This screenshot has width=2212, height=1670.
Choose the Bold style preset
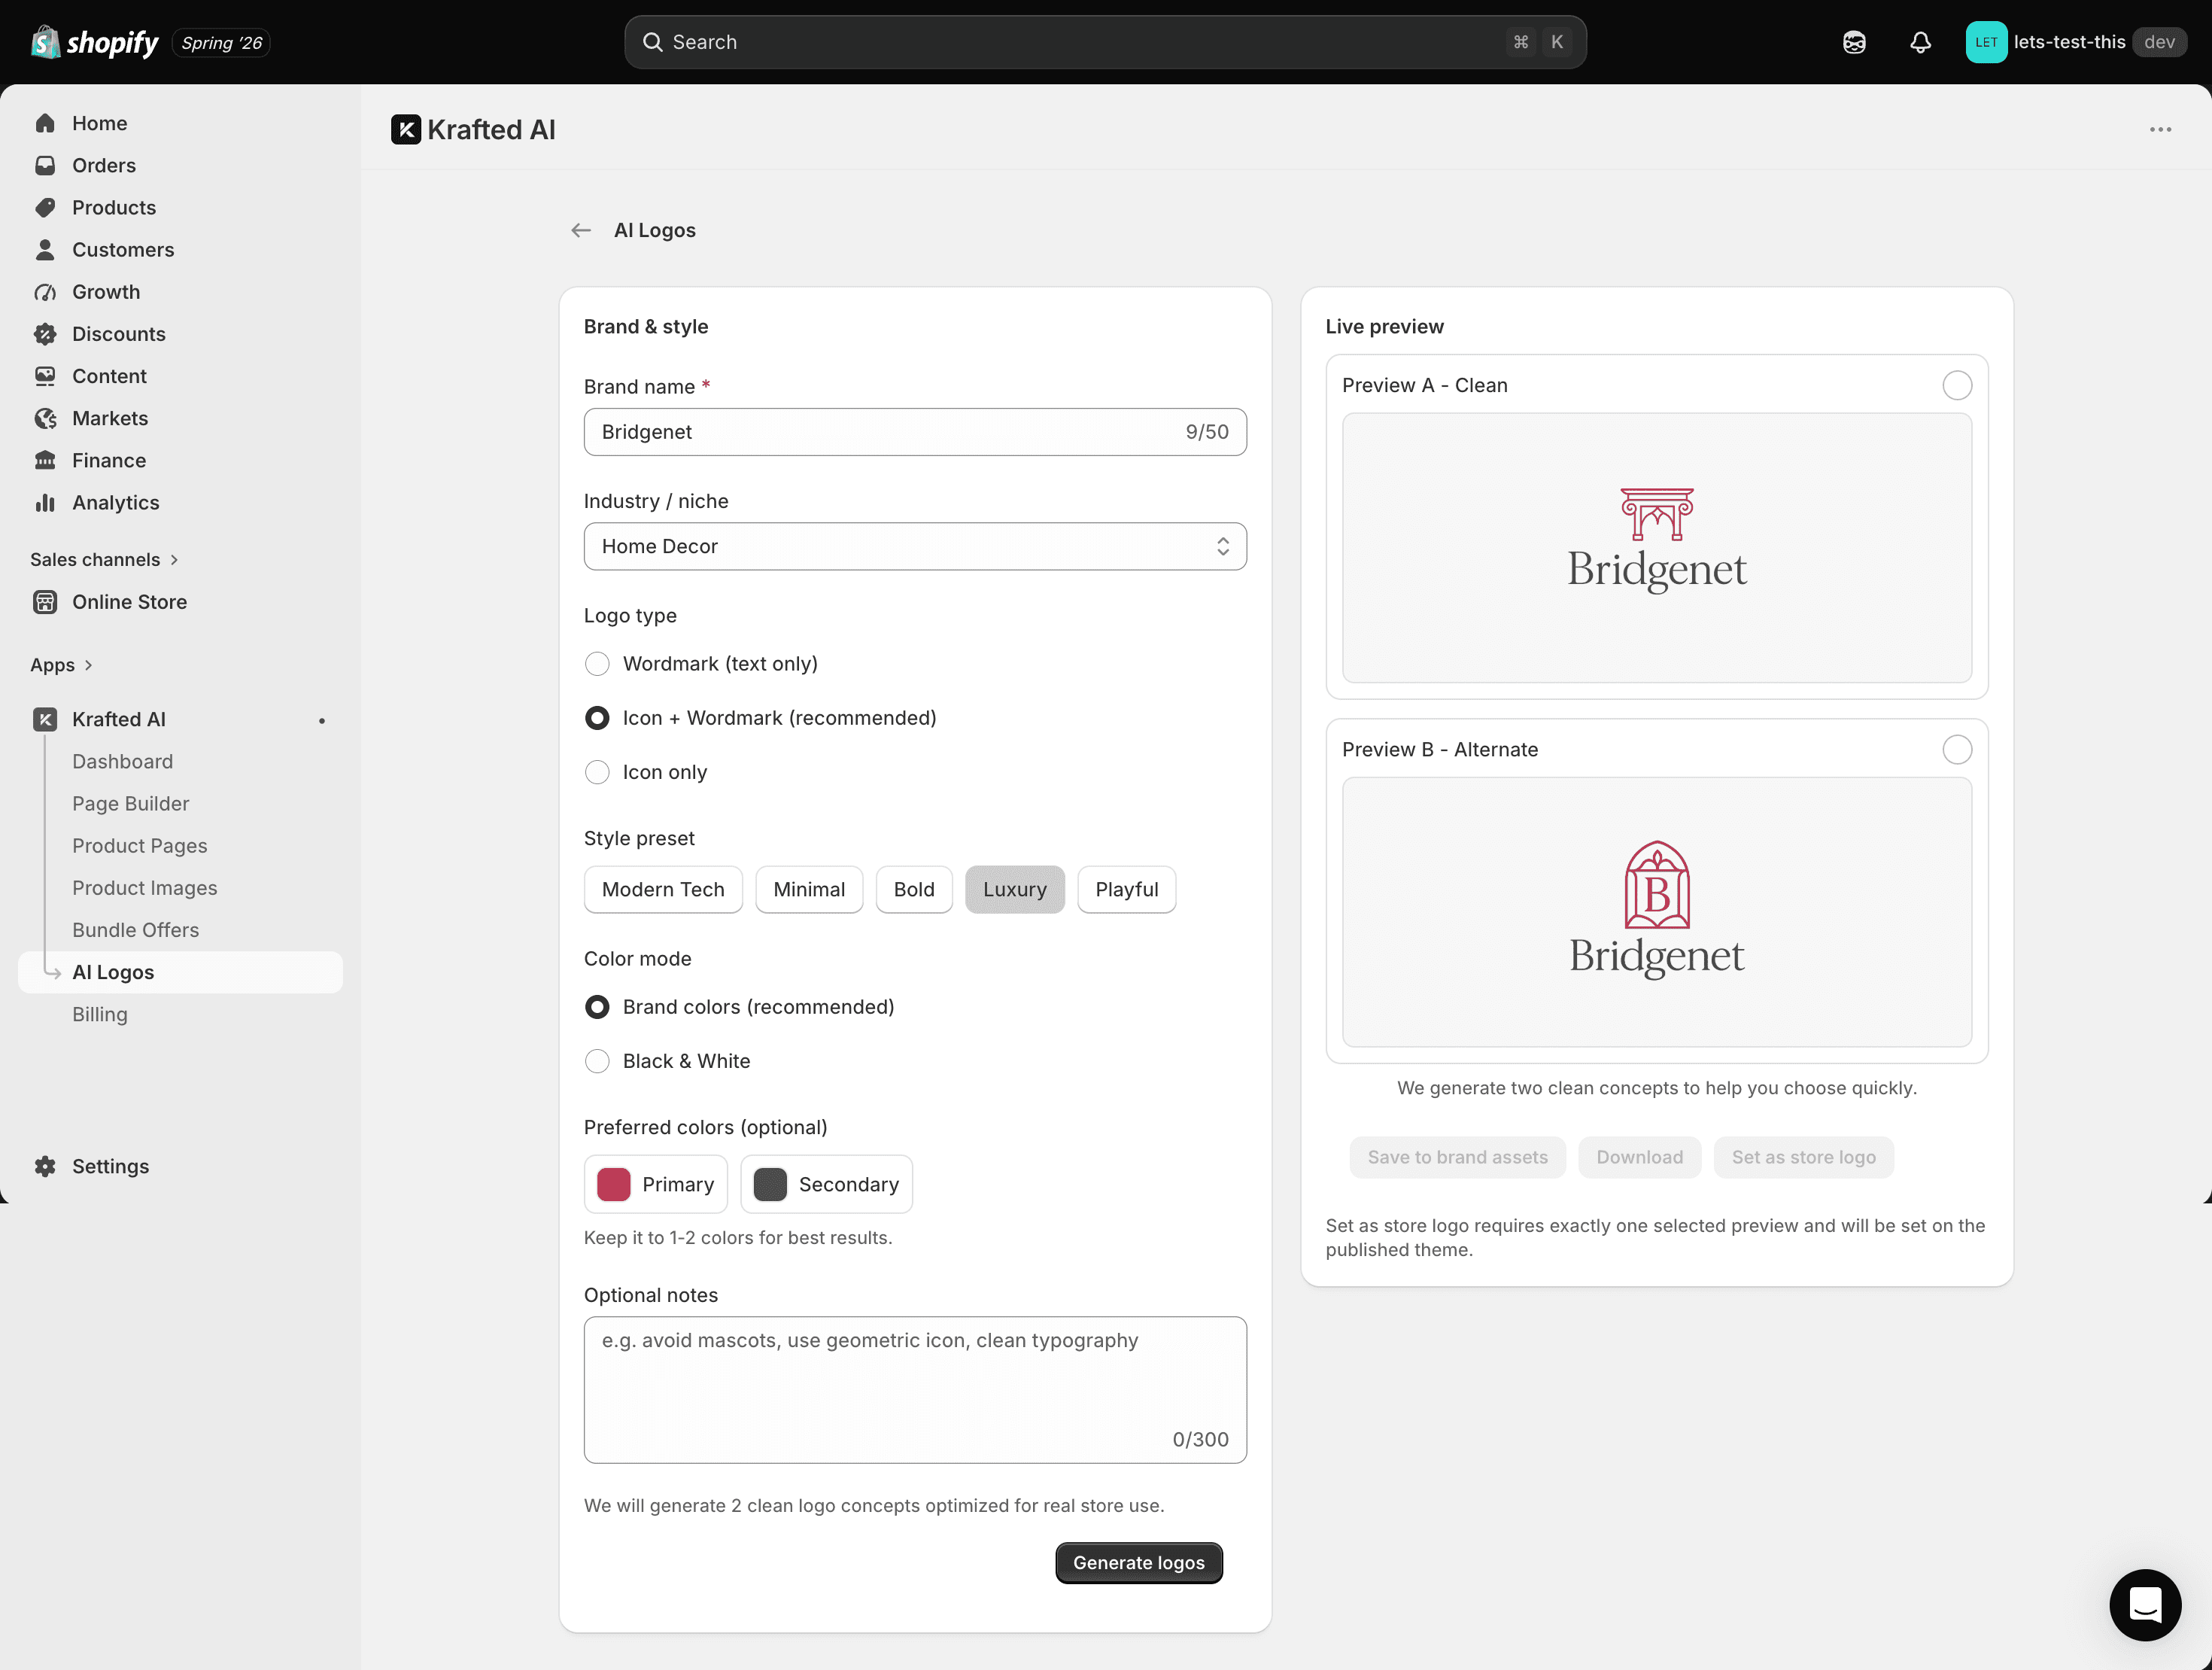[x=914, y=889]
